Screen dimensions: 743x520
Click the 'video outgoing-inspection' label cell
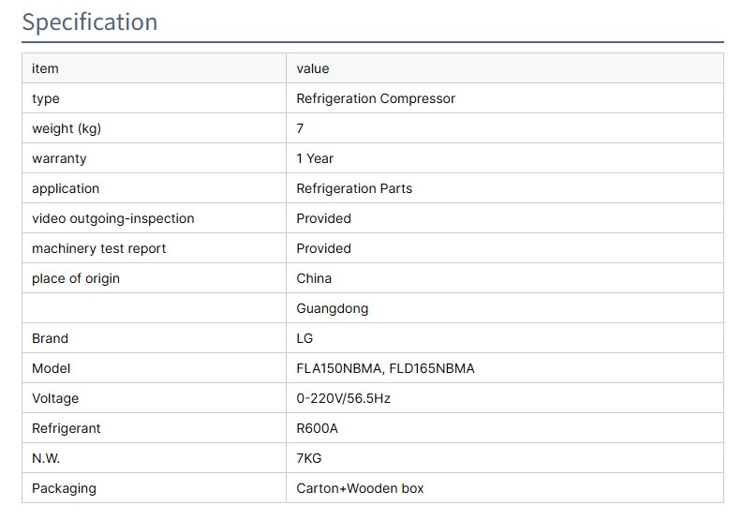coord(113,218)
